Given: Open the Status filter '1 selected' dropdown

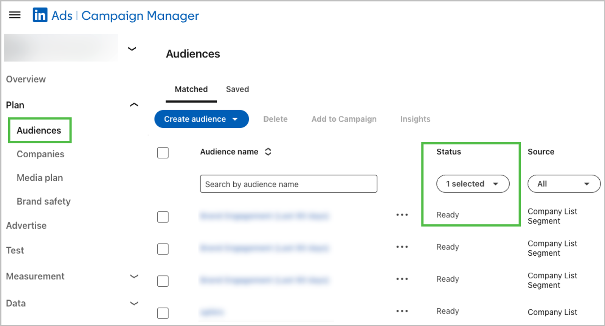Looking at the screenshot, I should click(x=473, y=184).
